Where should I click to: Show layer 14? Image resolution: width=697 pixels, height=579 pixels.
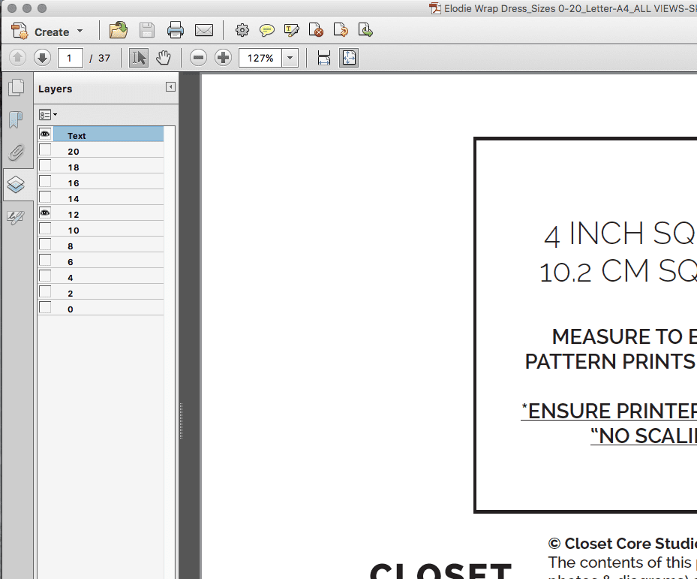click(45, 197)
